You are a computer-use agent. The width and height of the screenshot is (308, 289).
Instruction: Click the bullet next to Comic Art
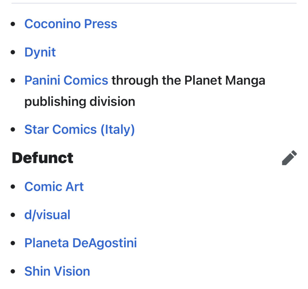13,187
